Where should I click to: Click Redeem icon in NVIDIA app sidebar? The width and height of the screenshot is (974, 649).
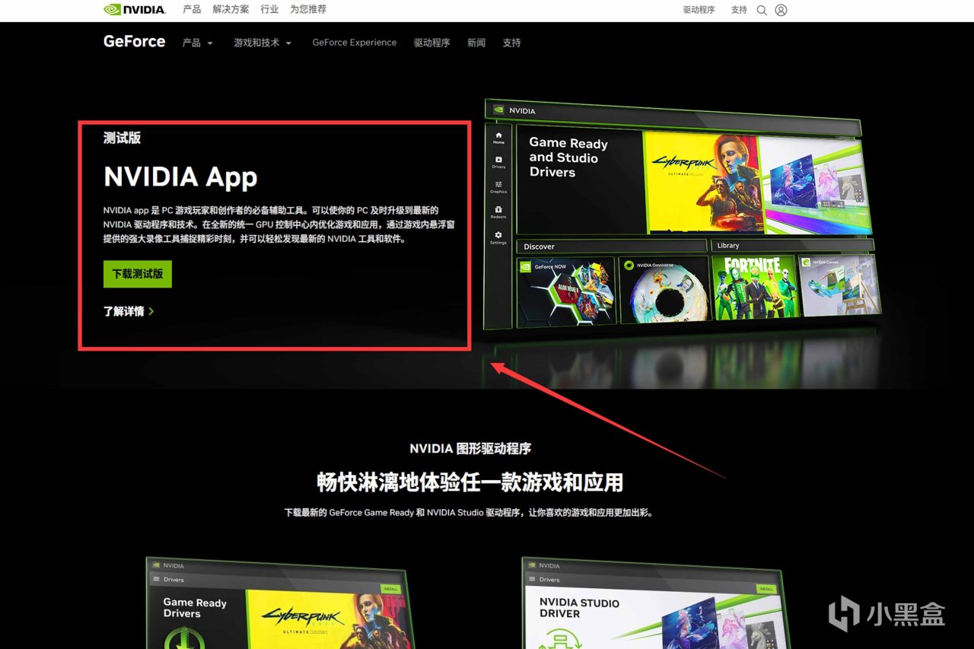click(498, 212)
